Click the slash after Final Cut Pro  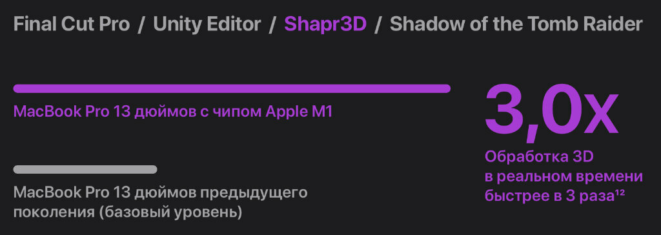141,25
